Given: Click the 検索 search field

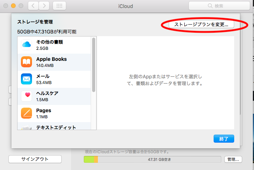Looking at the screenshot, I should (x=219, y=6).
